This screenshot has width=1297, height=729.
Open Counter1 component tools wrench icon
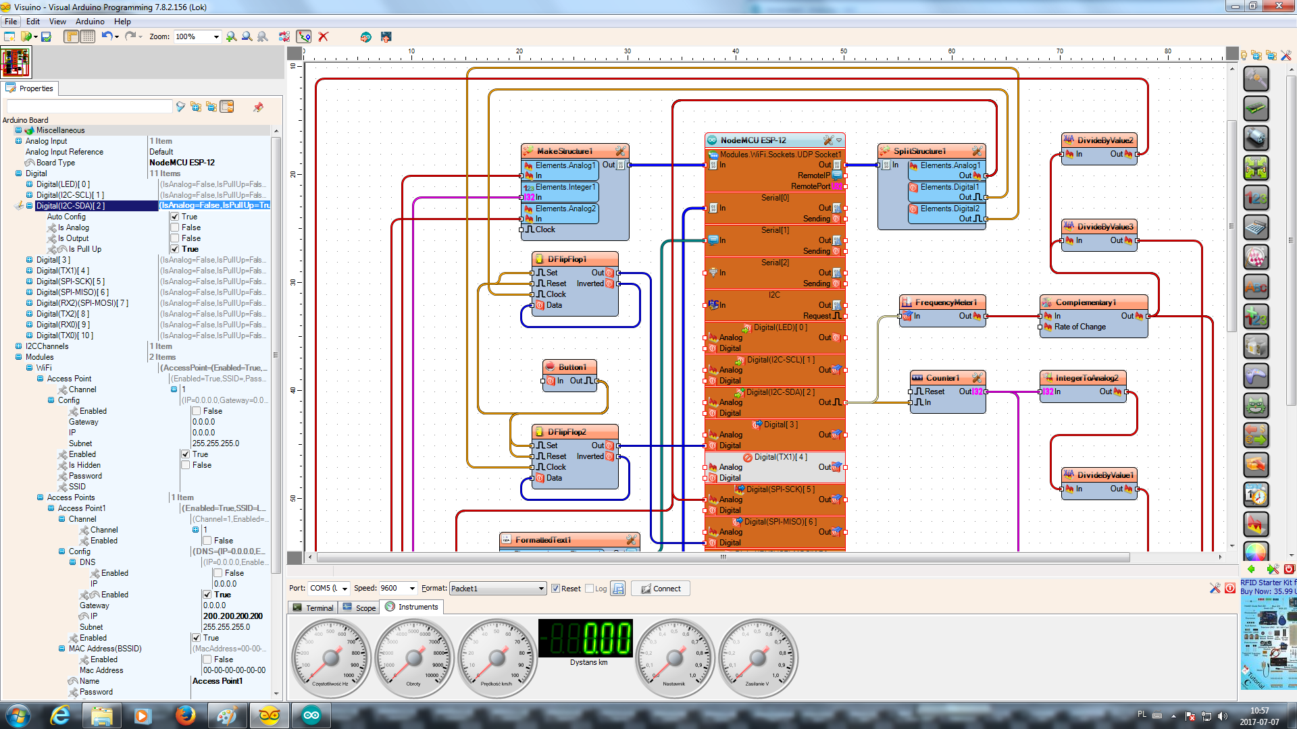coord(977,378)
